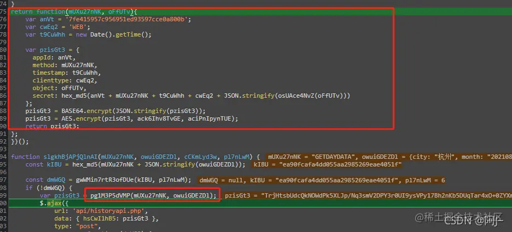Click the cCKmLyd3w parameter
The image size is (512, 232).
(x=202, y=157)
